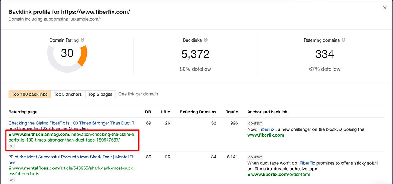Click the Traffic column header
Image resolution: width=393 pixels, height=184 pixels.
[x=232, y=112]
